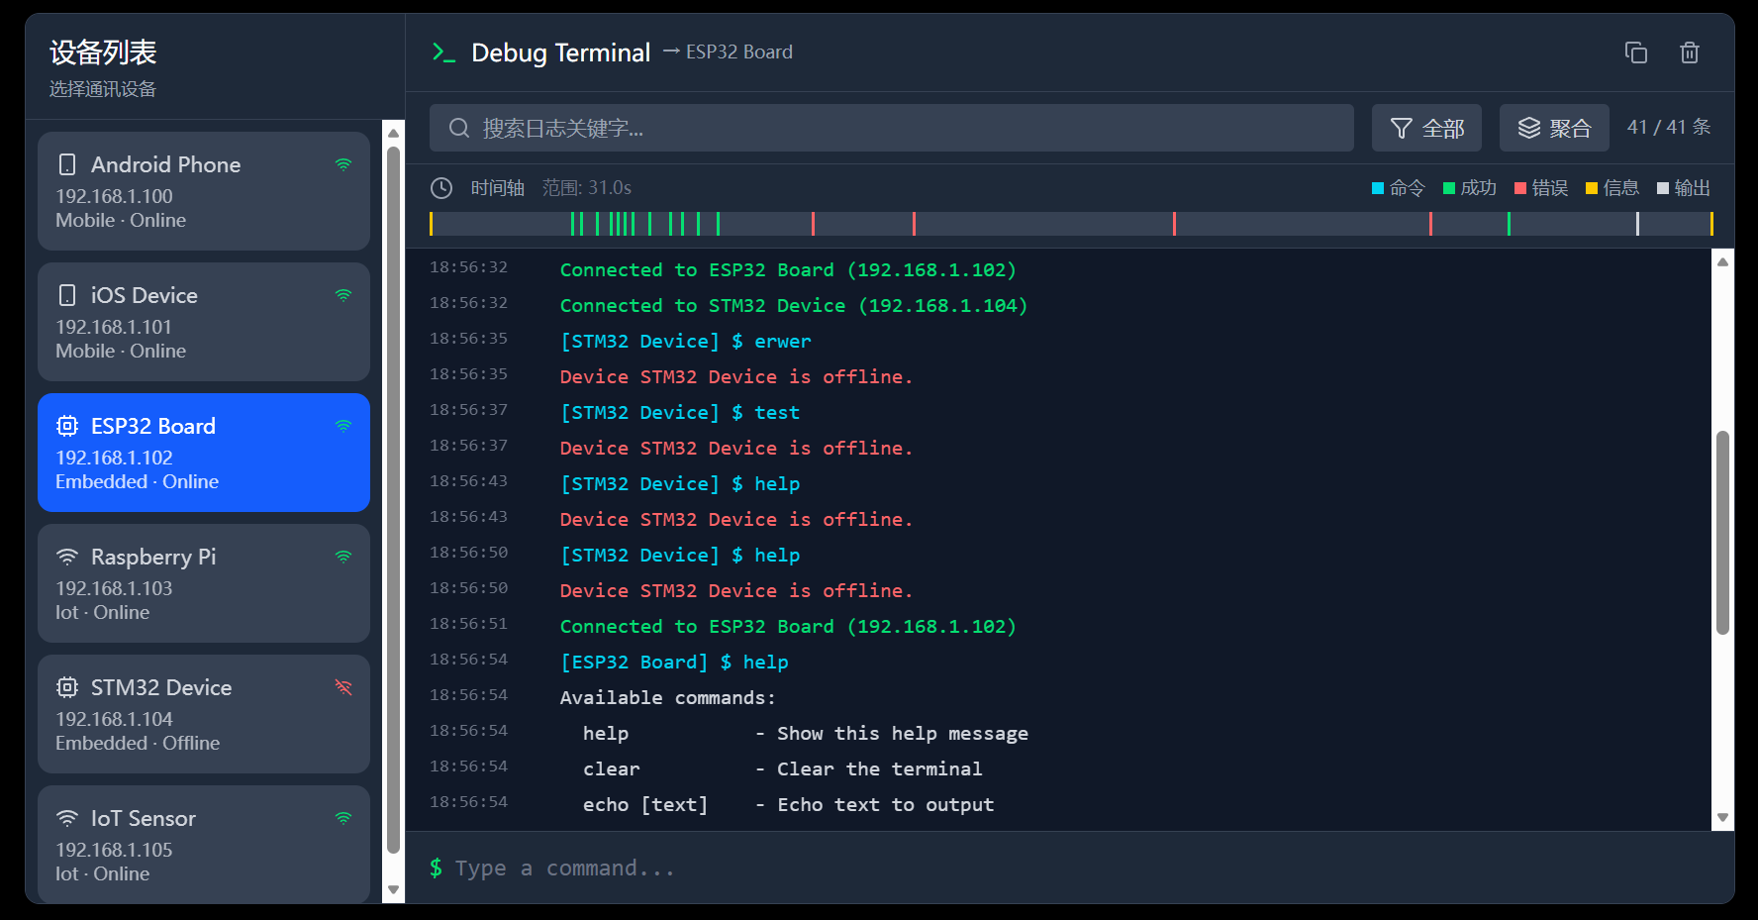Select the IoT Sensor device
The width and height of the screenshot is (1758, 920).
[203, 844]
